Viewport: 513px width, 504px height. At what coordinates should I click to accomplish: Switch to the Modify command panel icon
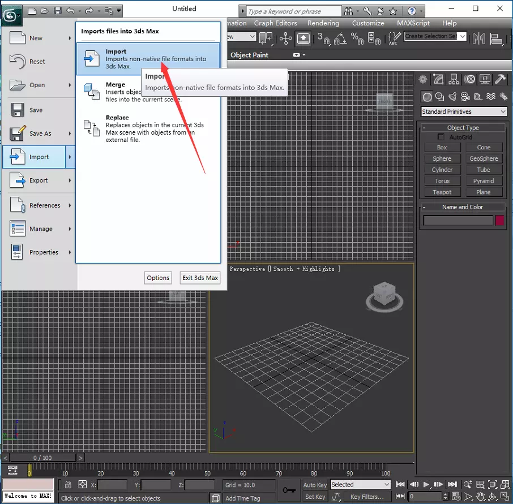click(438, 79)
